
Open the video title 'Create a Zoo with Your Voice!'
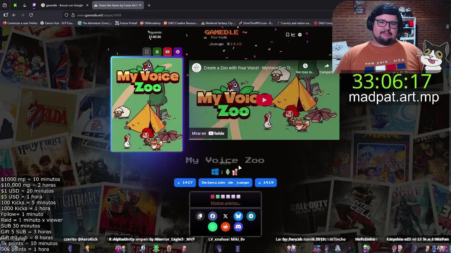pos(248,68)
